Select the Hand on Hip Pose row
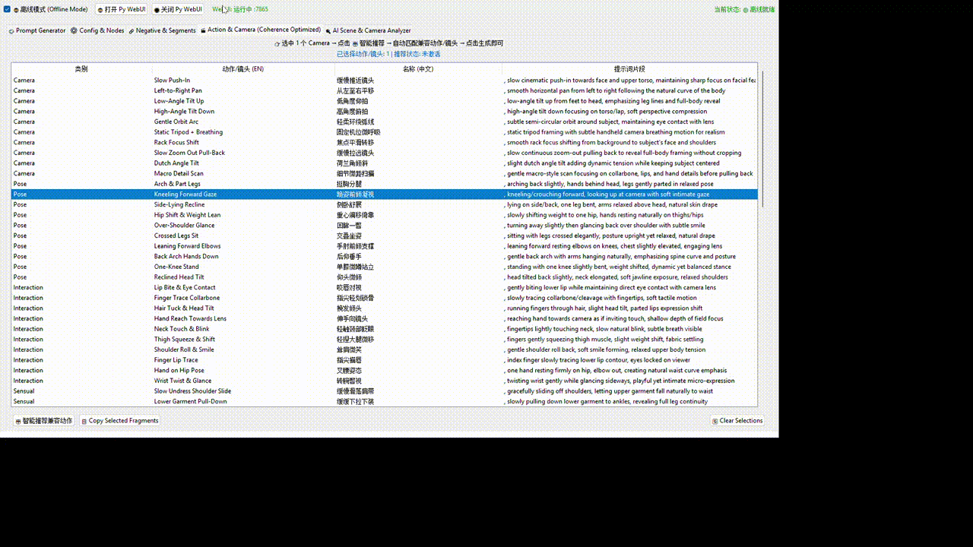The image size is (973, 547). pos(385,371)
